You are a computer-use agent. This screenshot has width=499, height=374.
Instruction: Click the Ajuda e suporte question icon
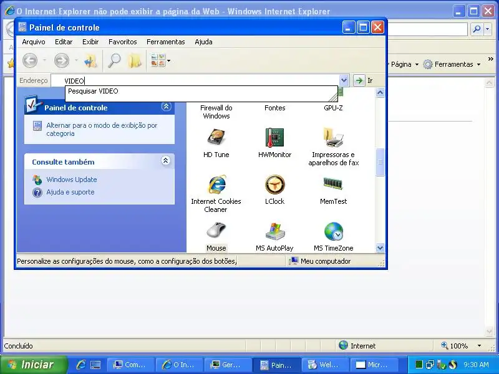tap(37, 193)
